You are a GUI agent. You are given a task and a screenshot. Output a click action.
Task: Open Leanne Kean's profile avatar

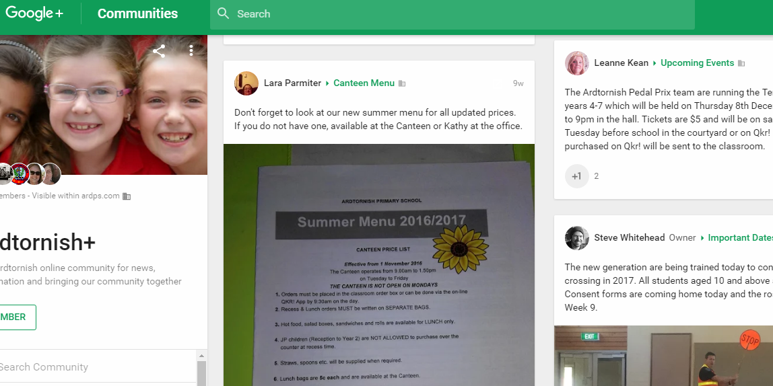(577, 63)
